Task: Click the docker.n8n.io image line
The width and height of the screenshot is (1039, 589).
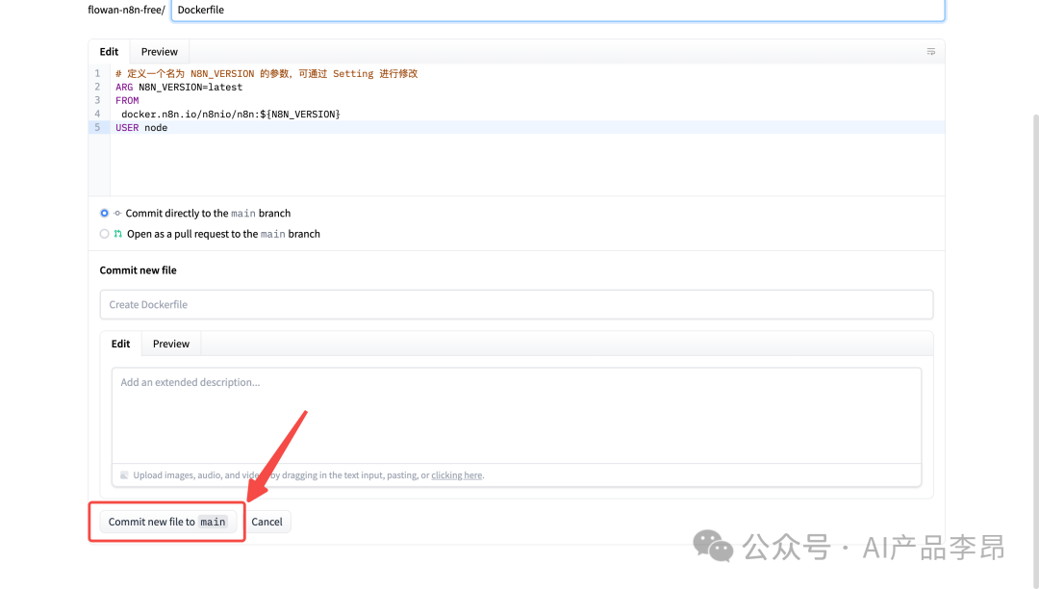Action: tap(231, 114)
